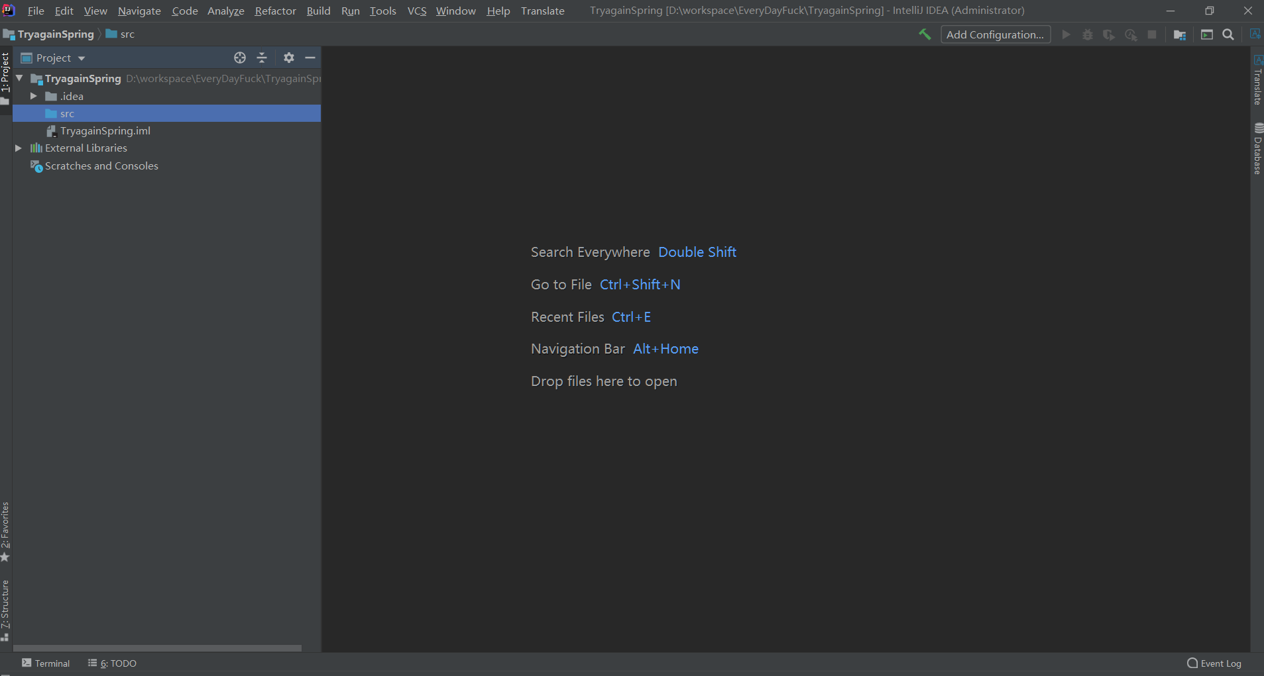Click the TryagainSpring.iml file icon
The width and height of the screenshot is (1264, 676).
[x=52, y=131]
